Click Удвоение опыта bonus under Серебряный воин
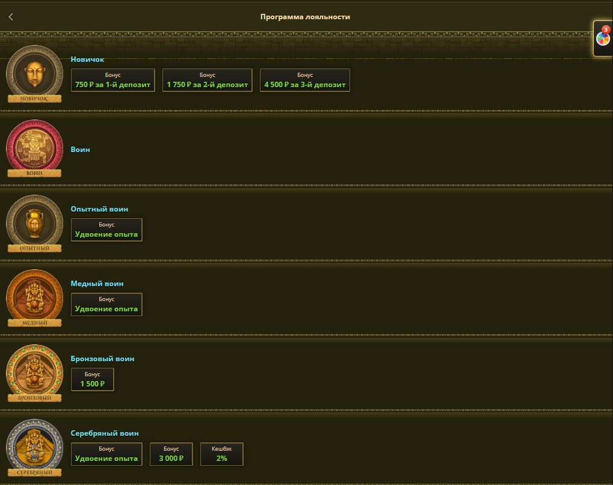Image resolution: width=613 pixels, height=485 pixels. pos(106,454)
